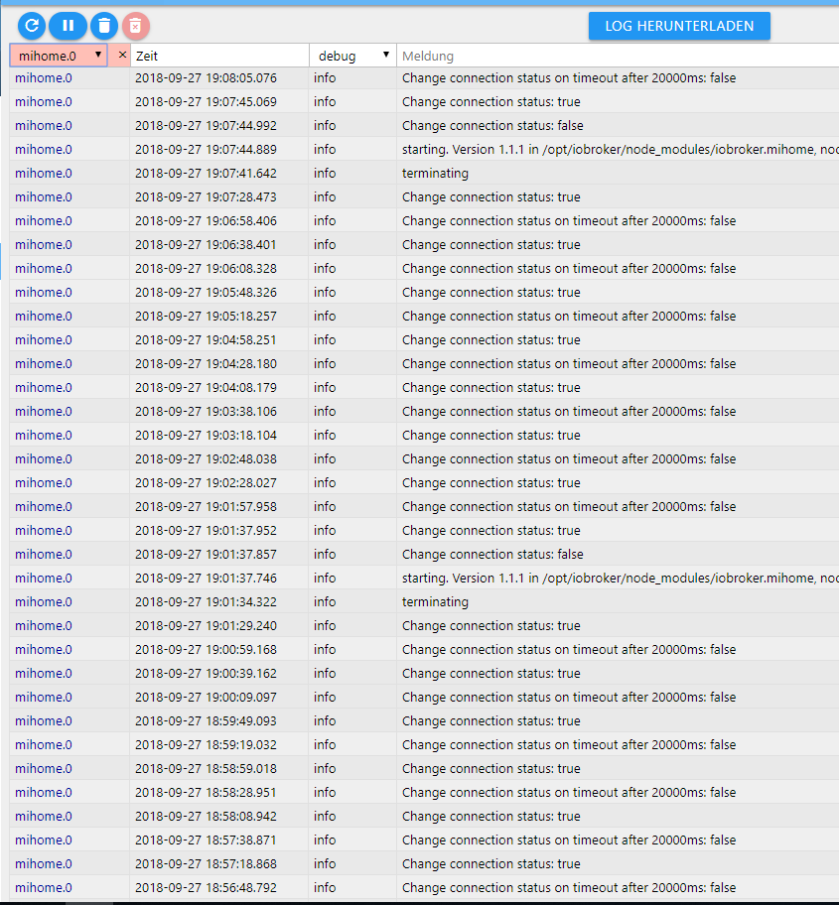Select timestamp 2018-09-27 19:00:09.097
The height and width of the screenshot is (905, 839).
coord(206,698)
